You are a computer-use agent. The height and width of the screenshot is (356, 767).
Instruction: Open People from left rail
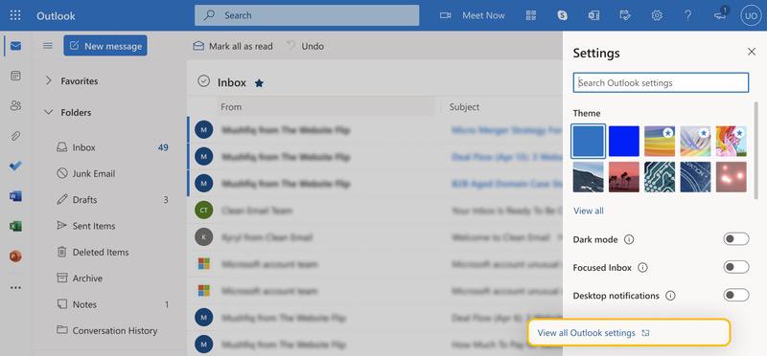(15, 105)
